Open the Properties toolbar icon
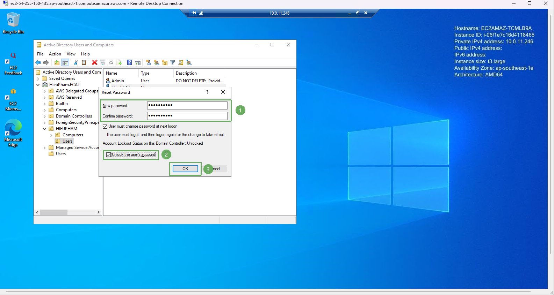 tap(103, 63)
